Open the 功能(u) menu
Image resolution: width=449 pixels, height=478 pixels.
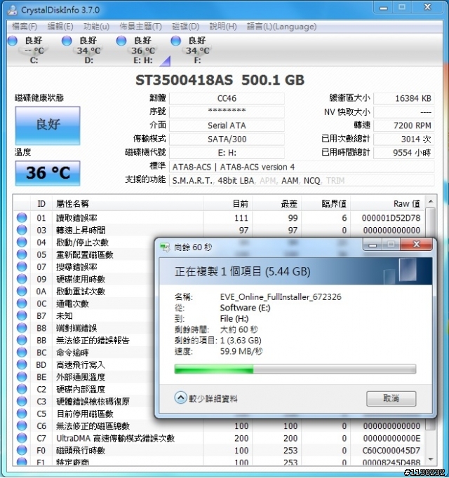click(x=96, y=27)
